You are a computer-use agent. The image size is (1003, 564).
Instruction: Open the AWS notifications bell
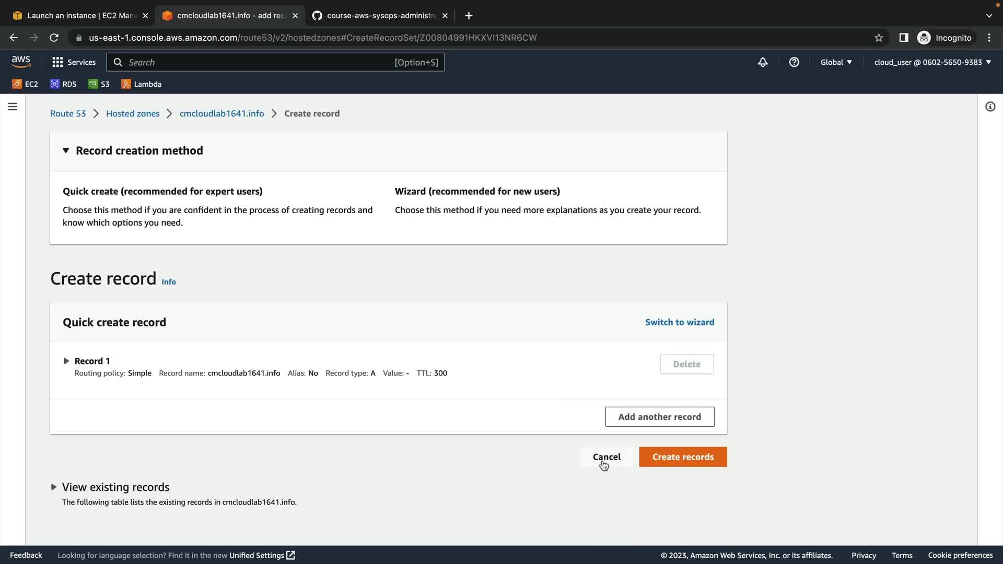point(763,62)
